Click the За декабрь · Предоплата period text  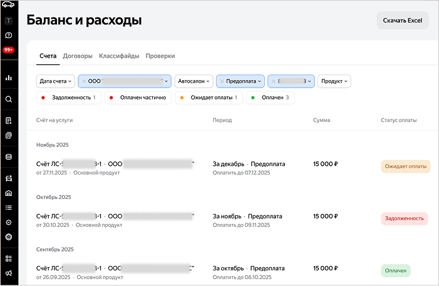pos(249,164)
